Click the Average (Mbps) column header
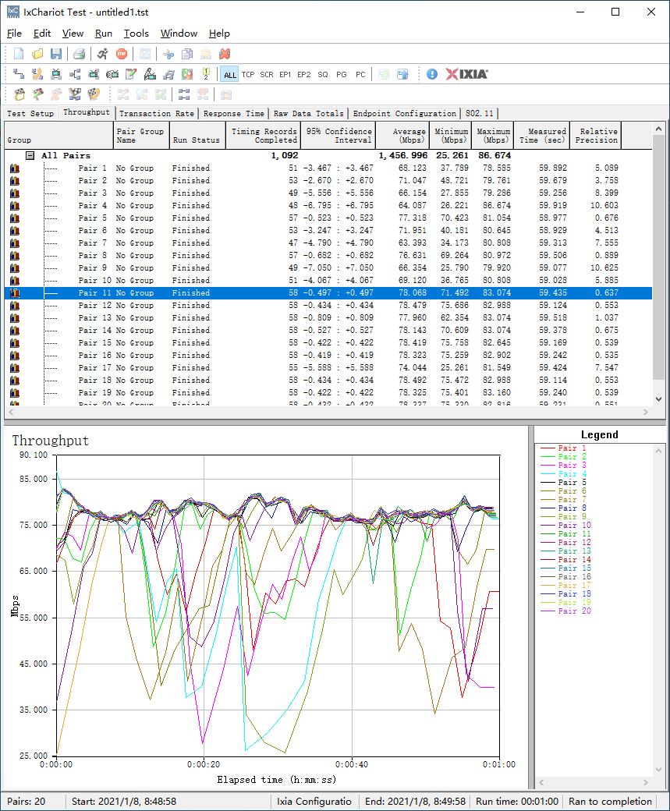The image size is (670, 811). pyautogui.click(x=402, y=136)
